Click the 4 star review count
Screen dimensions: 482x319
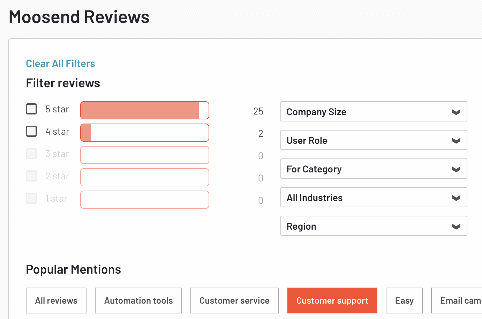click(261, 133)
